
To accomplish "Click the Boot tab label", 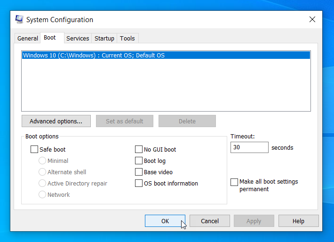I will [50, 38].
